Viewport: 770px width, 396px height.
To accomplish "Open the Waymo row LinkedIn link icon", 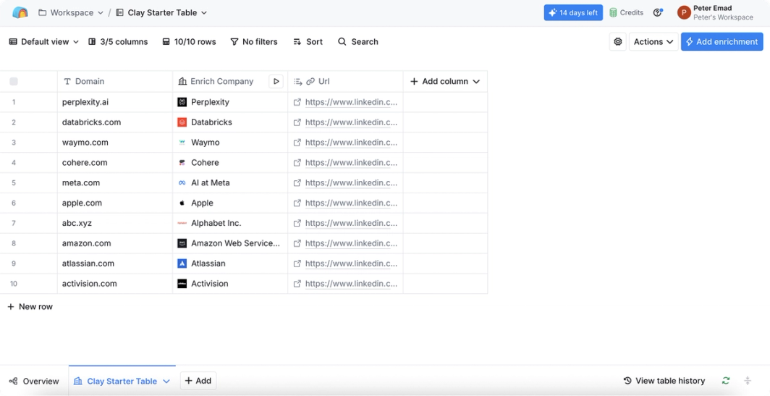I will (x=297, y=143).
